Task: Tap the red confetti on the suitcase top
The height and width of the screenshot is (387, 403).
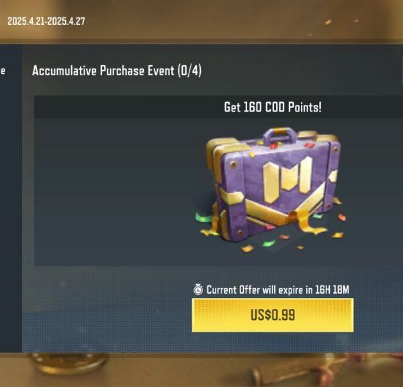Action: 274,146
